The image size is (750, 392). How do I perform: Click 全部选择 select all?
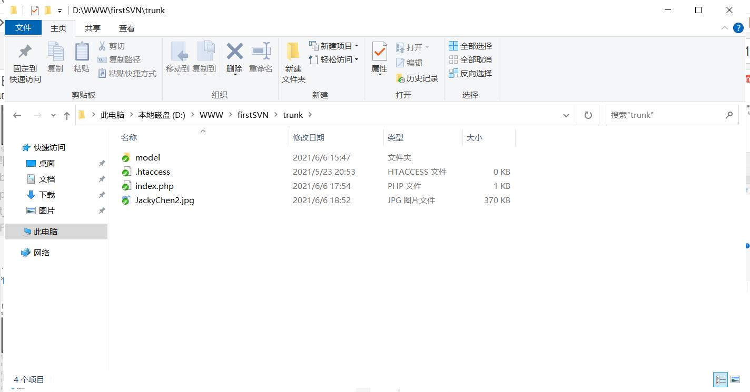470,46
